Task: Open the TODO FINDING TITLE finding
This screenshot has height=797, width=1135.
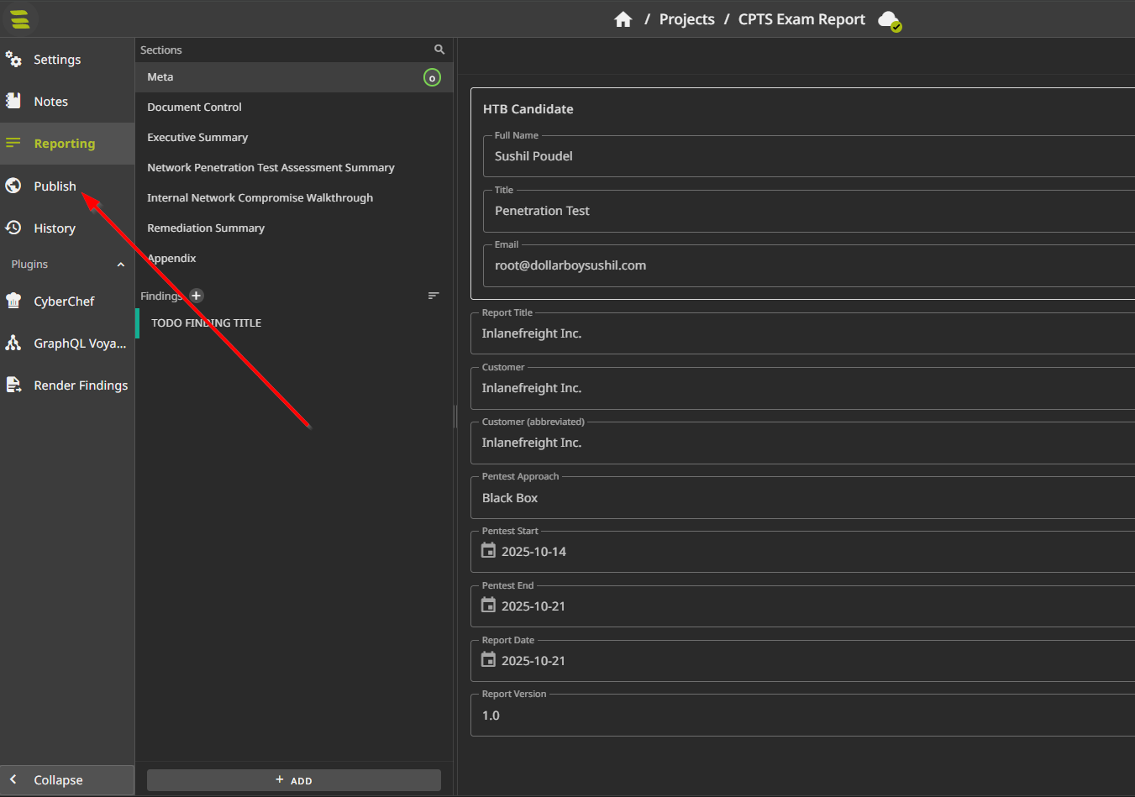Action: coord(207,323)
